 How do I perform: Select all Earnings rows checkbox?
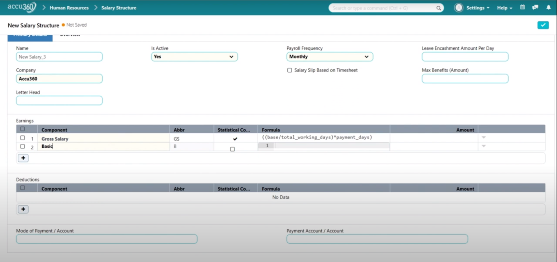pyautogui.click(x=22, y=129)
